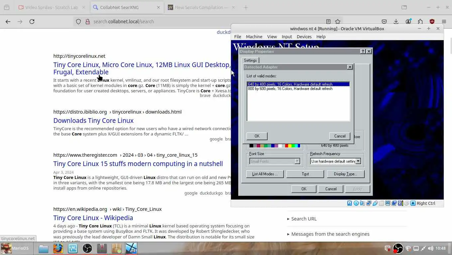Click the VirtualBox audio status icon
Screen dimensions: 452x255
click(362, 203)
